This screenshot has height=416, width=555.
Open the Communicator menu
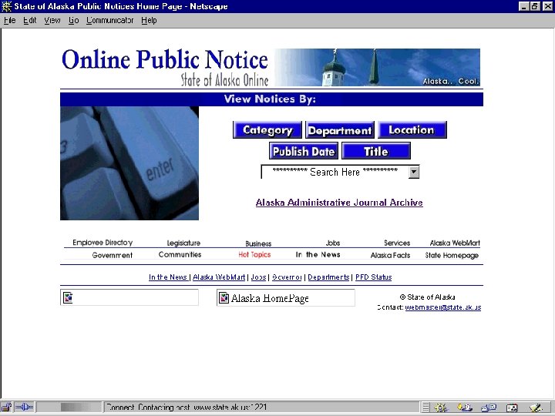(109, 21)
